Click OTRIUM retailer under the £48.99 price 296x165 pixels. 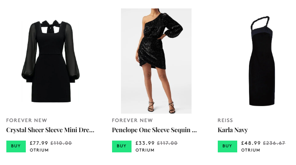[x=251, y=150]
